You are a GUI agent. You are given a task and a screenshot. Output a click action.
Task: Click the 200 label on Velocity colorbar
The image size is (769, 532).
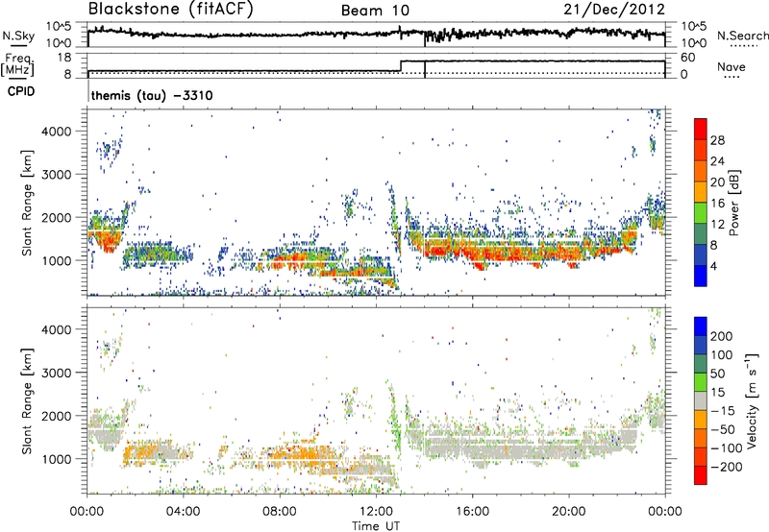click(x=722, y=336)
